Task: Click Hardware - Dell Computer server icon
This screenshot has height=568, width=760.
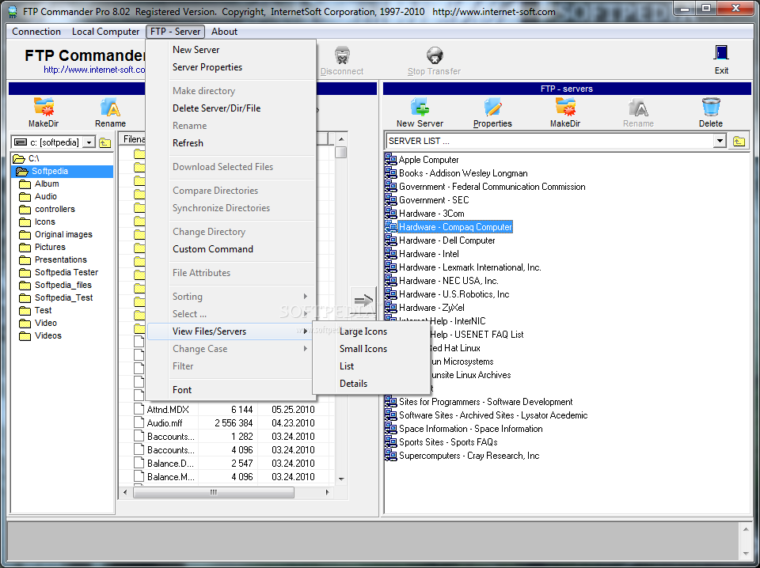Action: (x=390, y=240)
